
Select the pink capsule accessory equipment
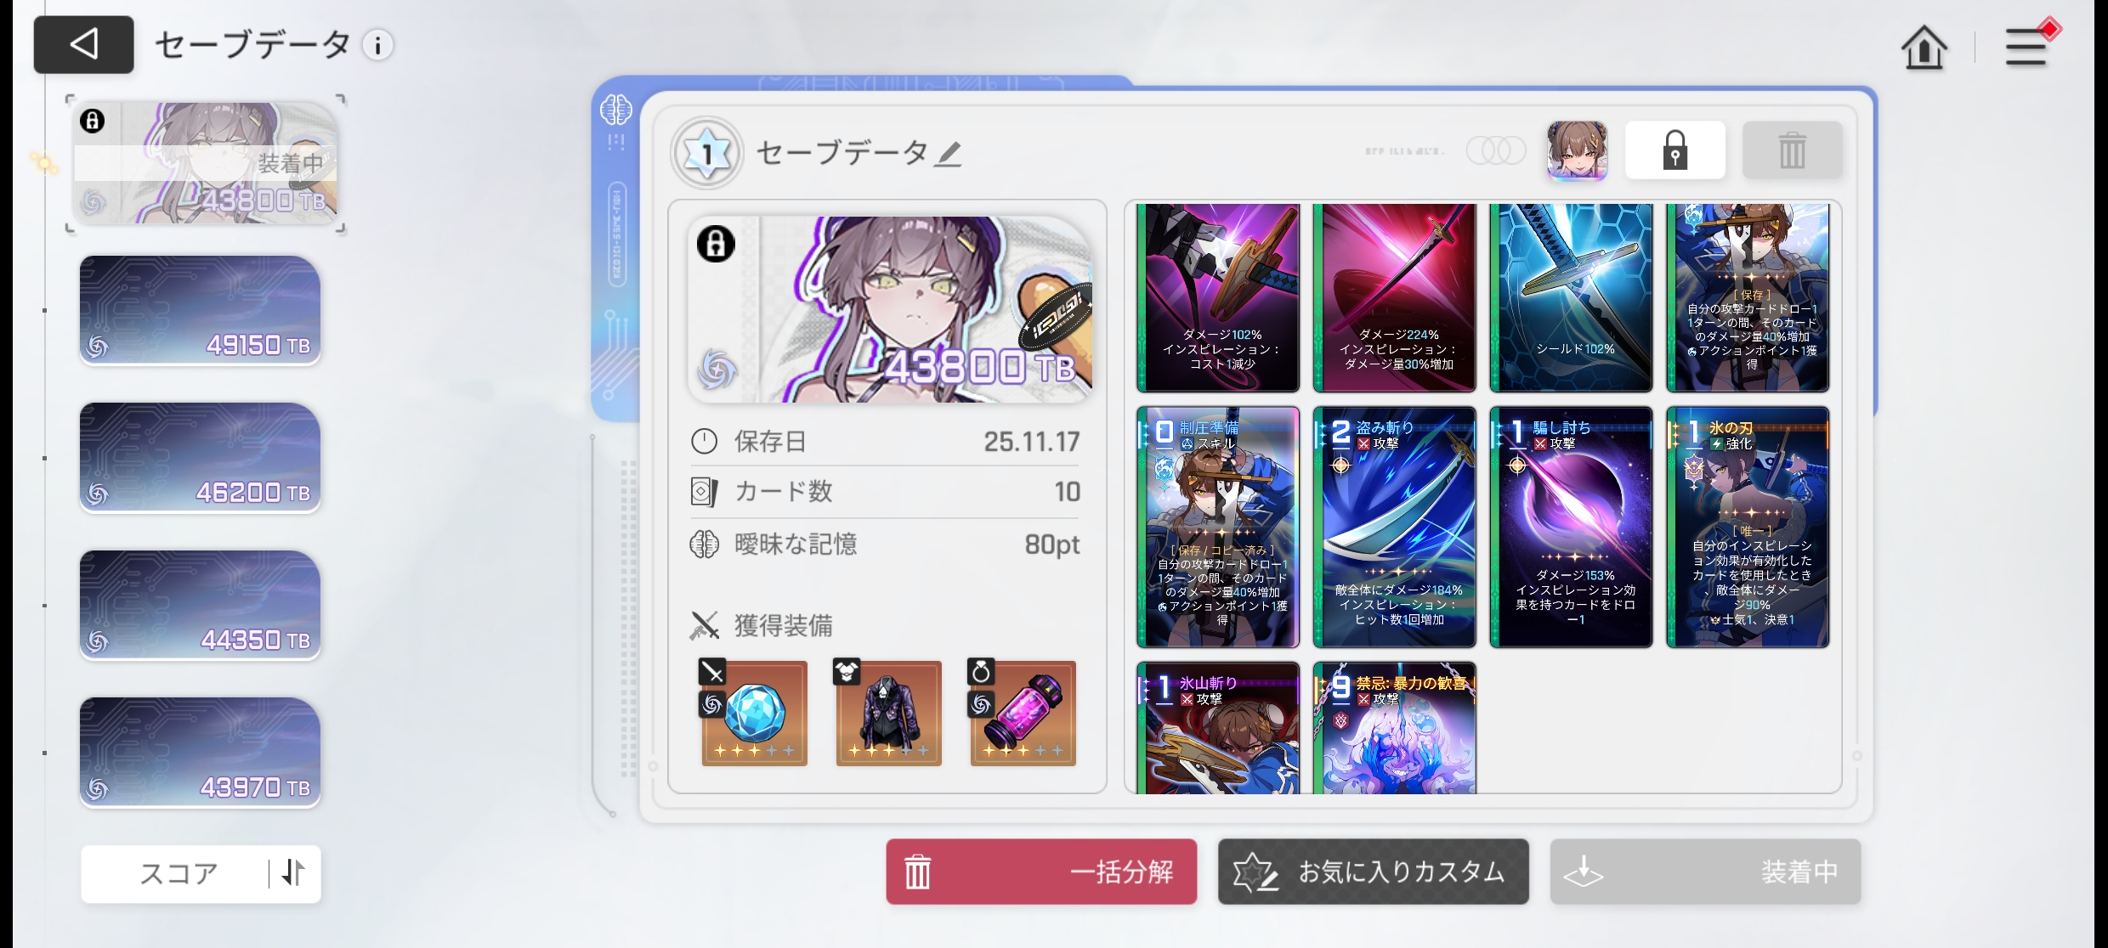tap(1023, 712)
